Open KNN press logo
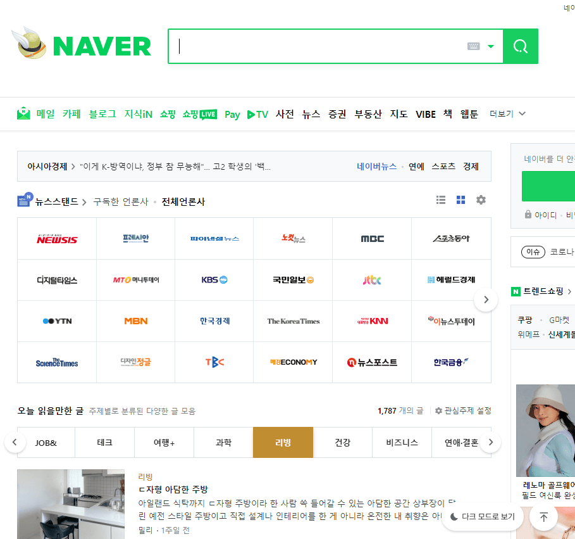This screenshot has width=575, height=539. [x=372, y=321]
